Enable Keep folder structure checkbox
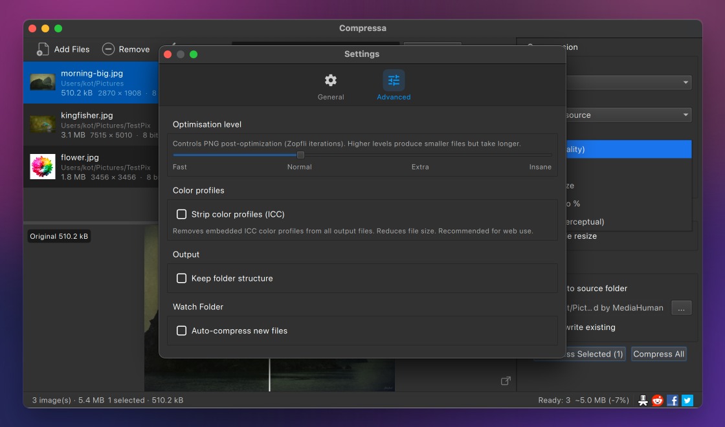This screenshot has height=427, width=725. point(181,278)
